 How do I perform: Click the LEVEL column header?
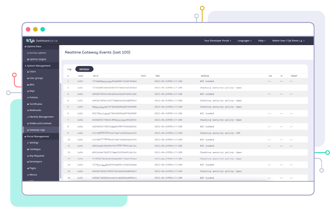pos(81,76)
